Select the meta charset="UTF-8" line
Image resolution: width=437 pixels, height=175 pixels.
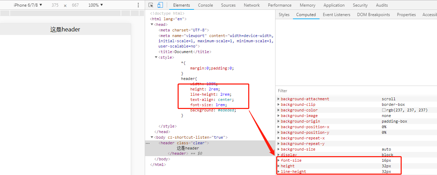click(184, 30)
